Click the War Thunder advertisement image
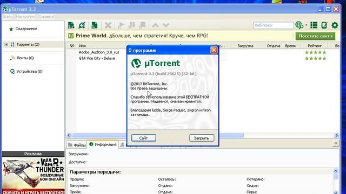This screenshot has height=194, width=346. (x=34, y=176)
